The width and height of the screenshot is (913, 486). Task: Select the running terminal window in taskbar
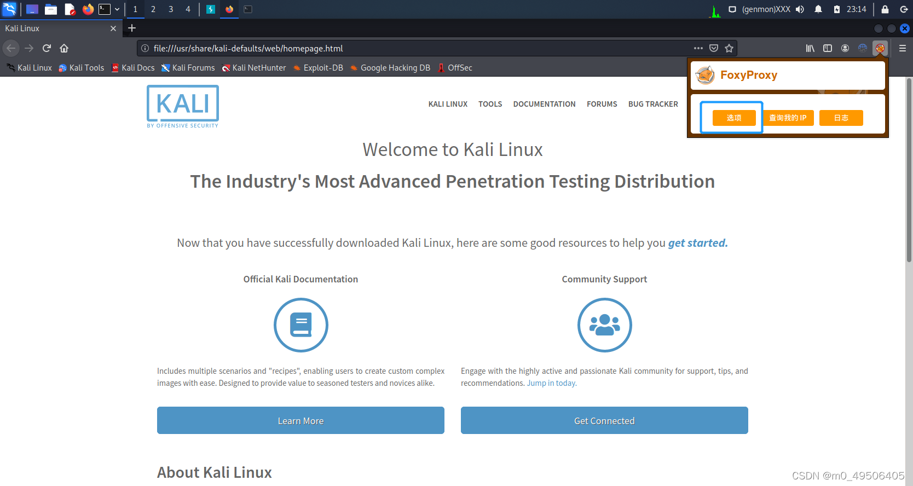click(x=248, y=9)
